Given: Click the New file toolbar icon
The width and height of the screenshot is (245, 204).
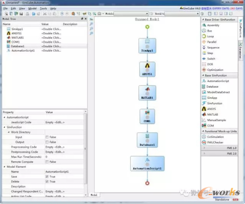Looking at the screenshot, I should [x=6, y=14].
